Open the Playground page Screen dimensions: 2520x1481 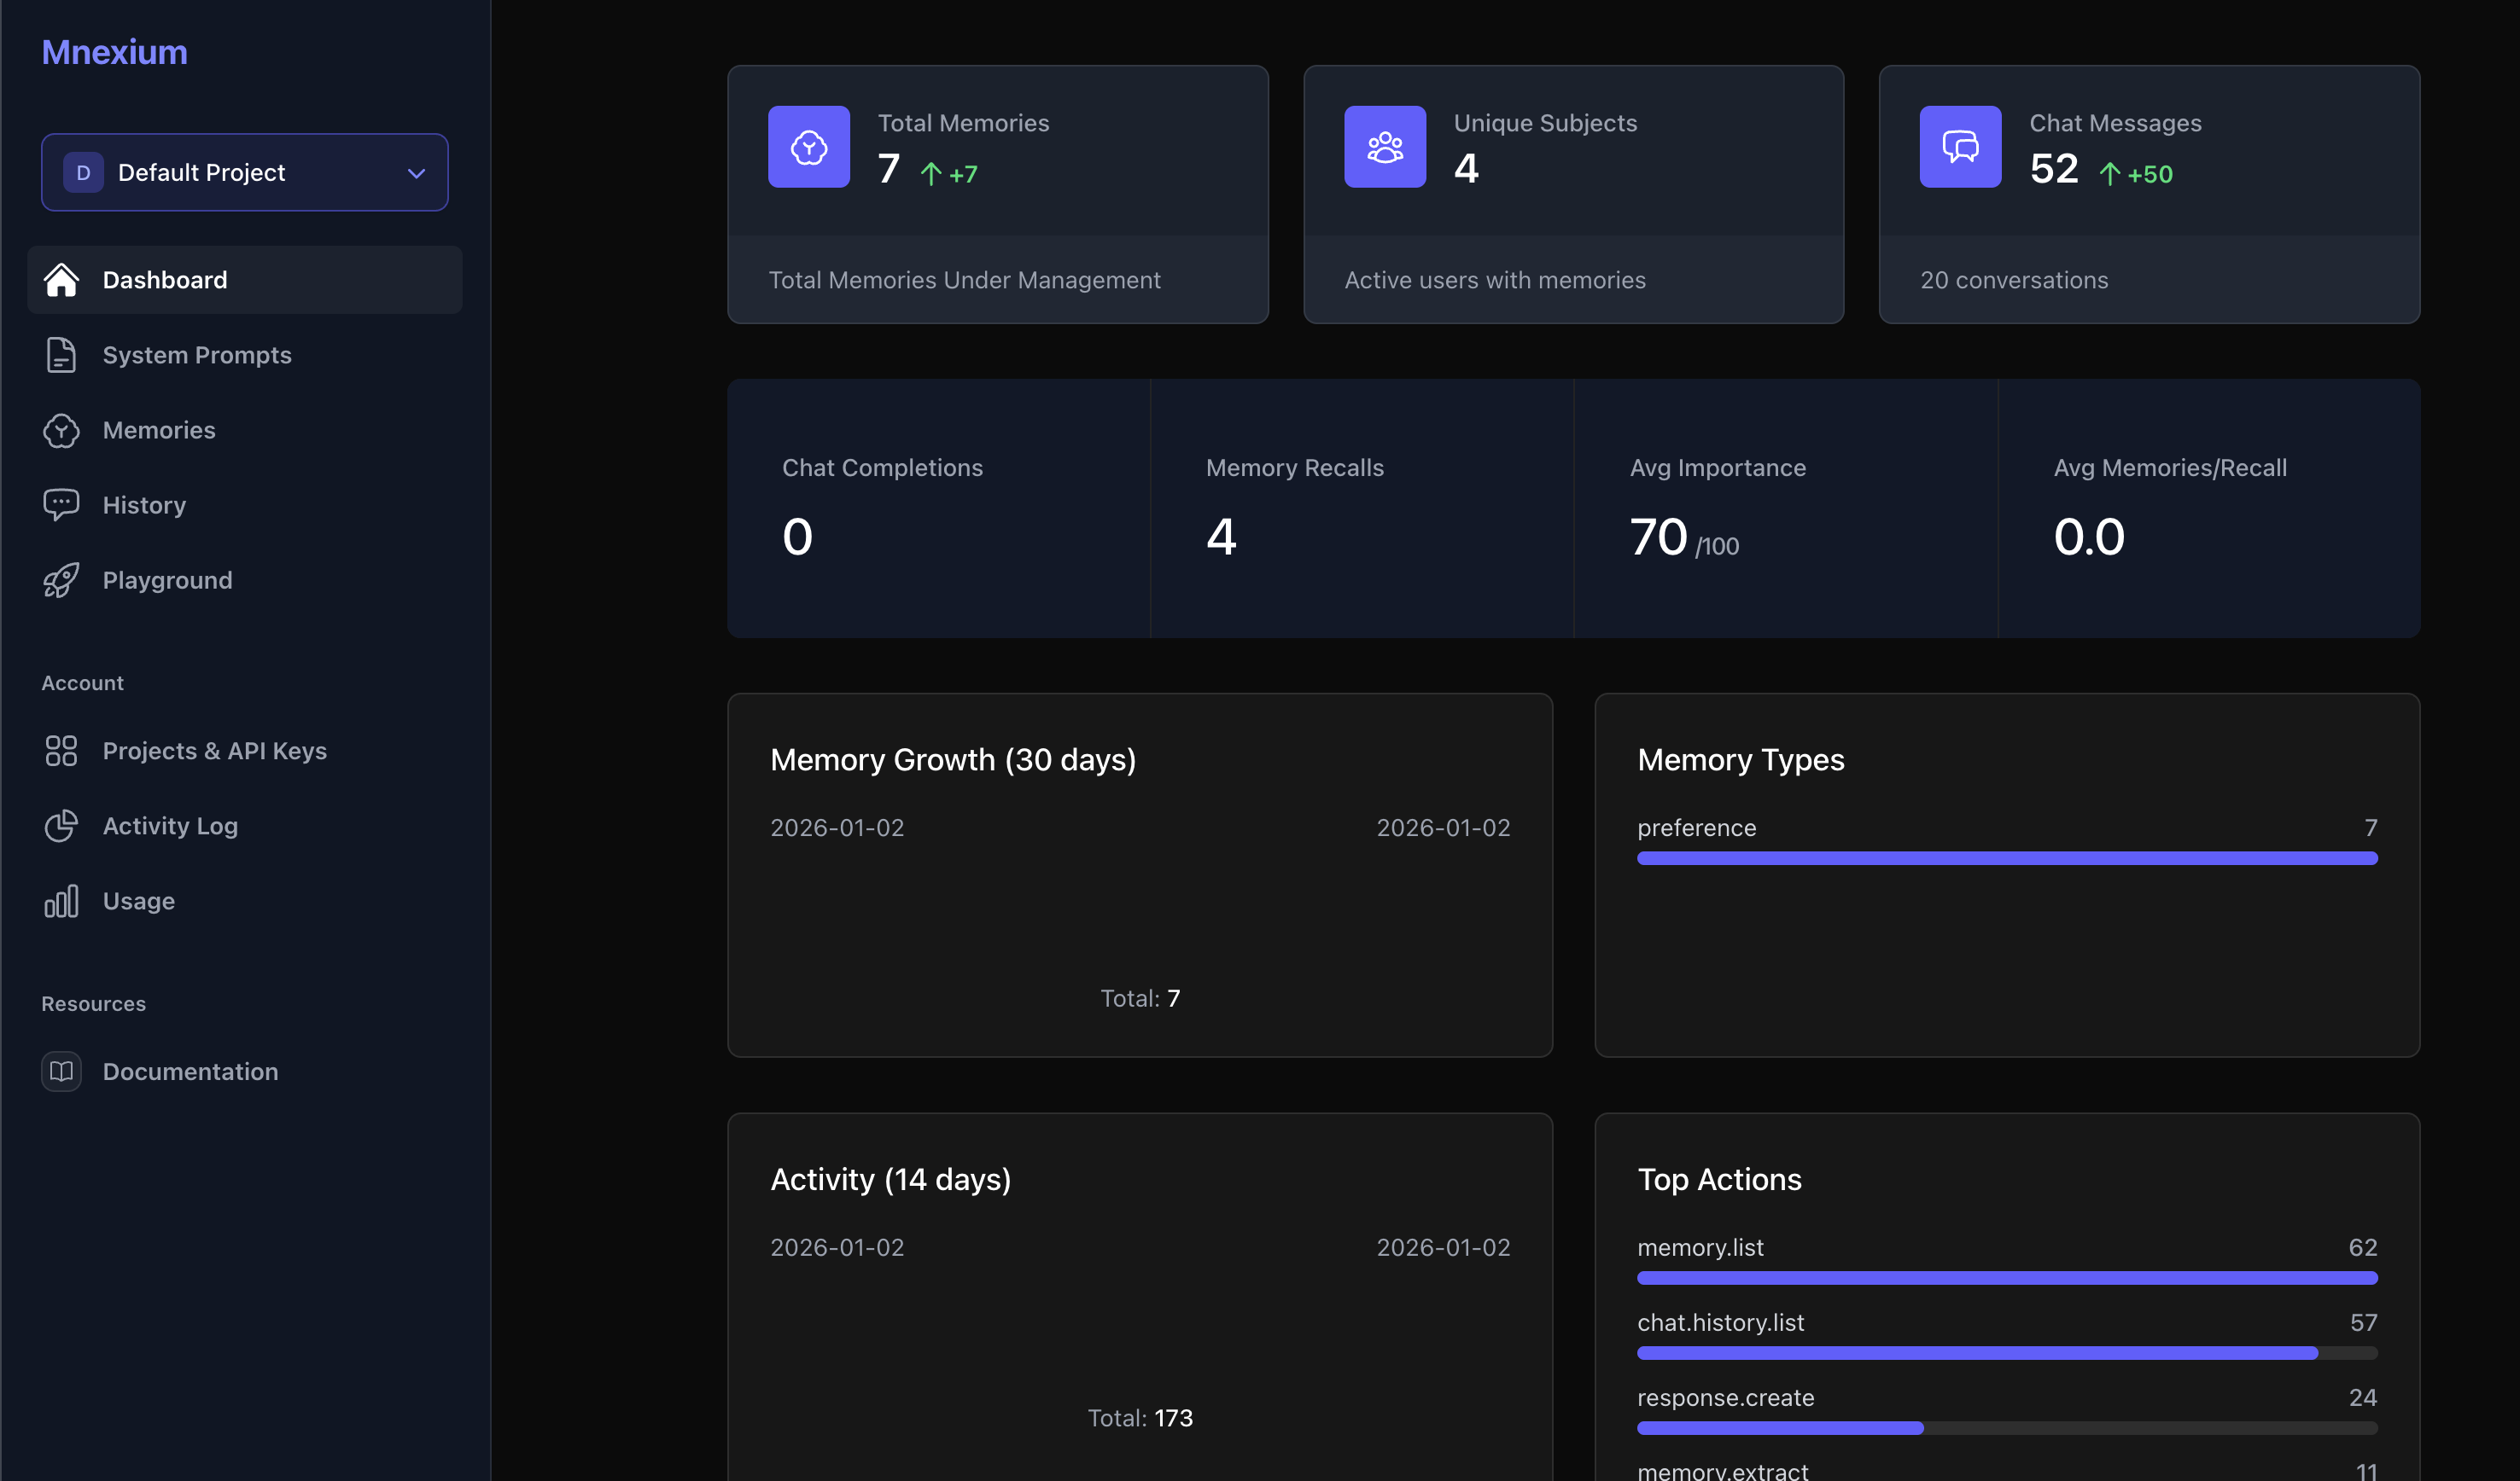(x=167, y=579)
